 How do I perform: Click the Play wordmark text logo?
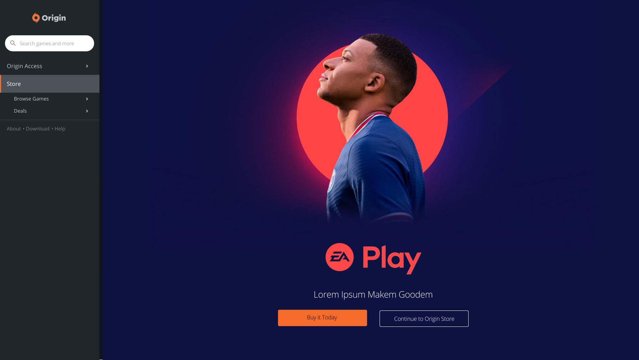[392, 259]
